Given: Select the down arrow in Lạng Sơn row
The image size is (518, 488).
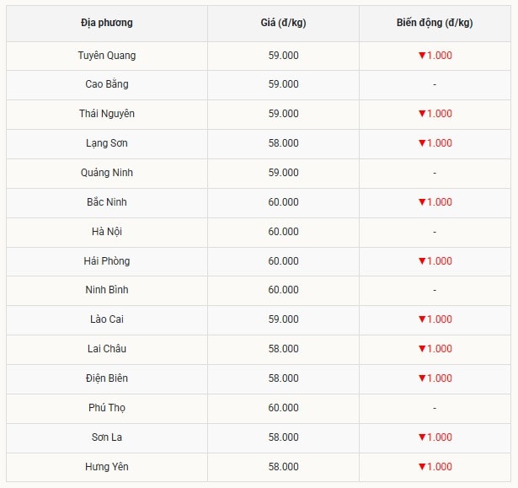Looking at the screenshot, I should [x=422, y=143].
